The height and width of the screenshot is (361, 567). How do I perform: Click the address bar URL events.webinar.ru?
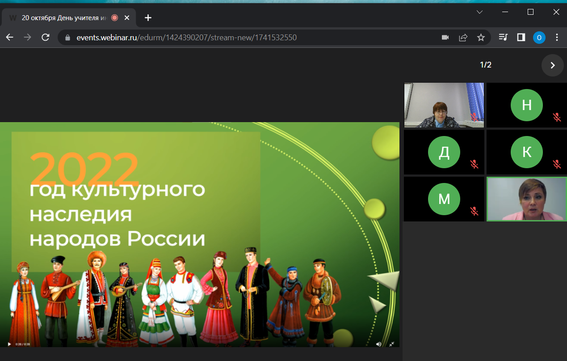click(x=187, y=38)
